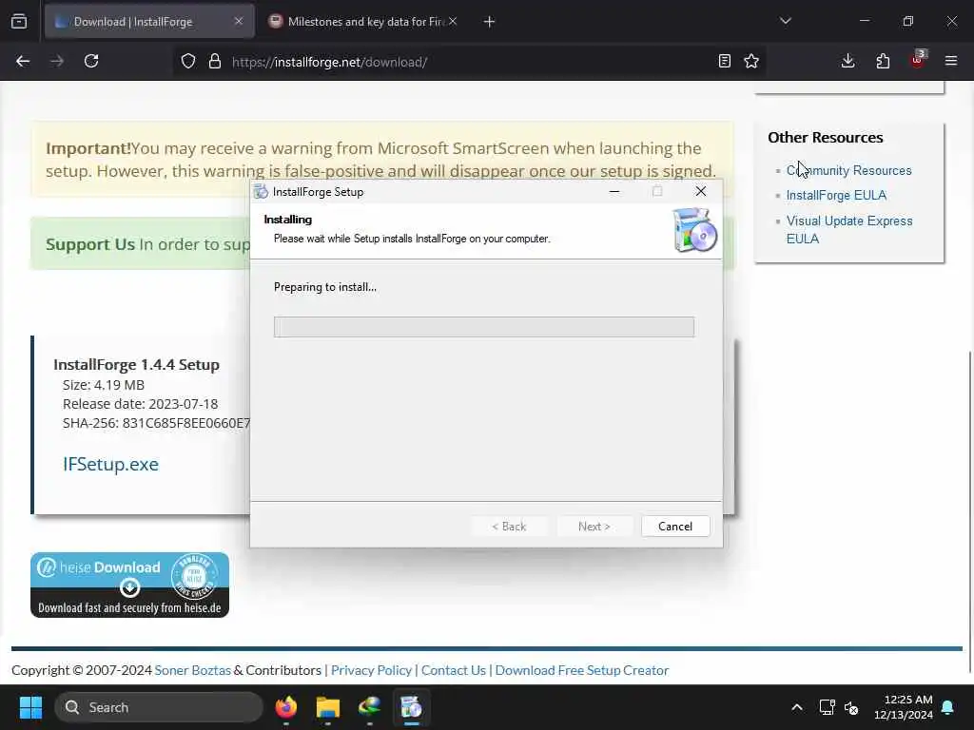Open File Explorer from the taskbar
The image size is (974, 730).
coord(328,707)
